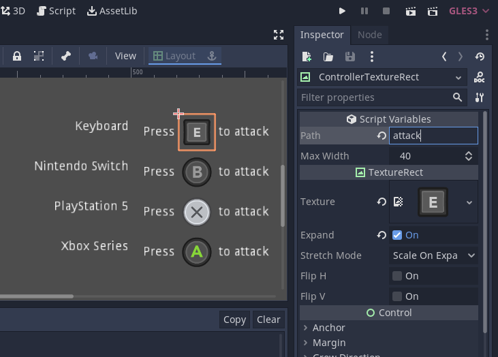498x357 pixels.
Task: Switch to the Node tab
Action: [370, 35]
